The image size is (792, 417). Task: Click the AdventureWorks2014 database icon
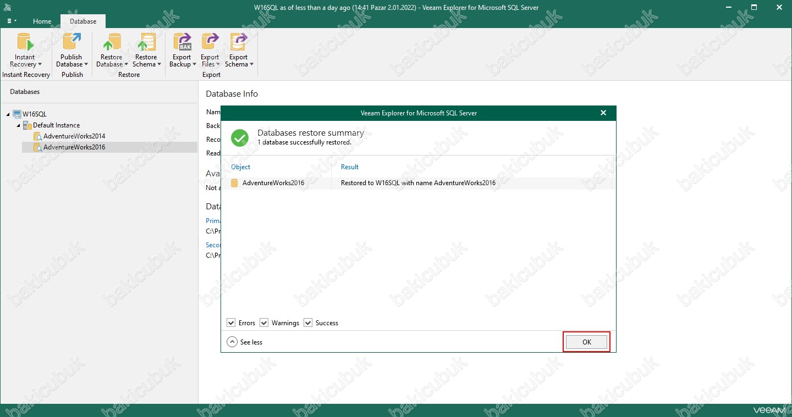[37, 136]
